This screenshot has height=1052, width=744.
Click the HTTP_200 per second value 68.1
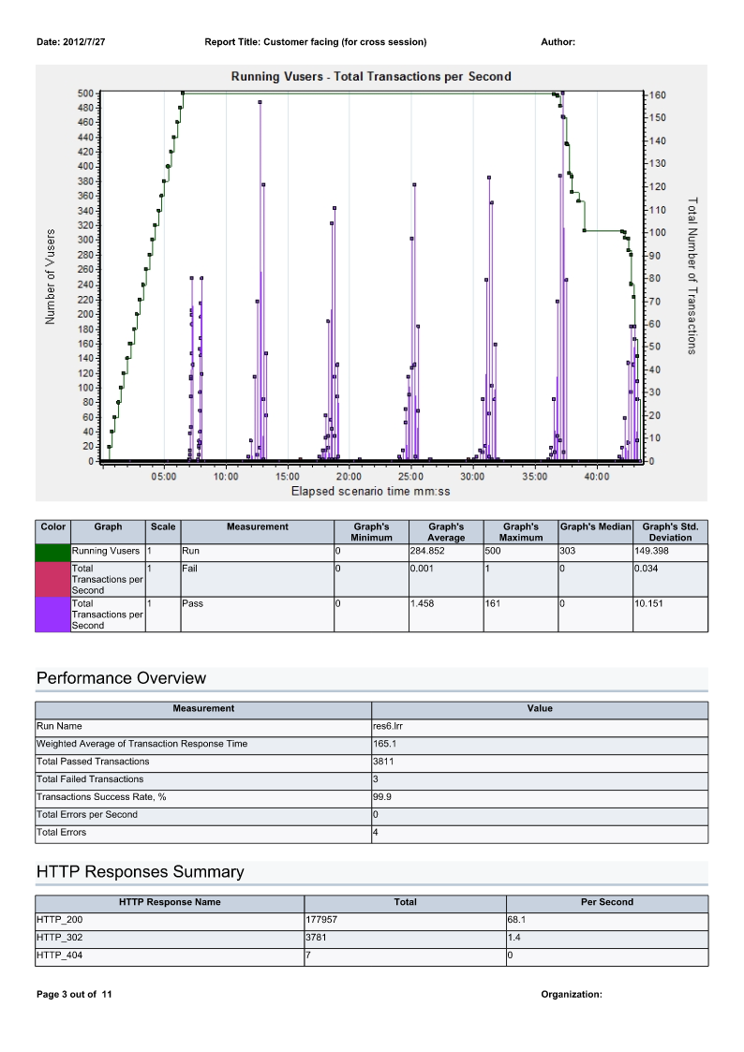[516, 920]
